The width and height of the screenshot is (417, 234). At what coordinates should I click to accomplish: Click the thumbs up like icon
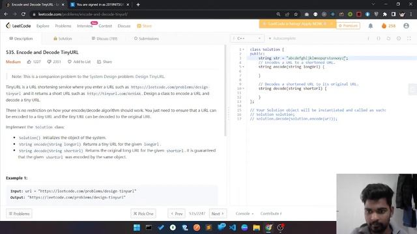(x=29, y=62)
